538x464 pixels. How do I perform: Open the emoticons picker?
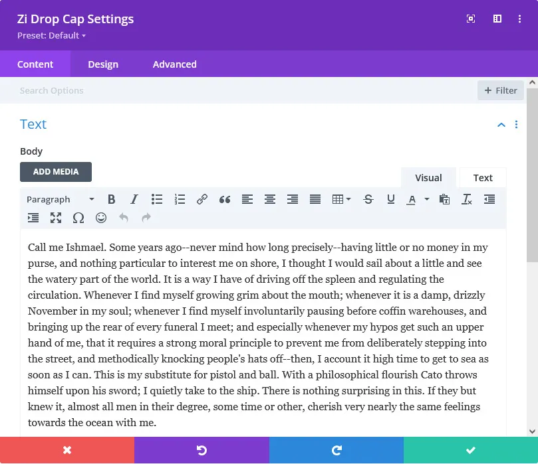pos(101,218)
